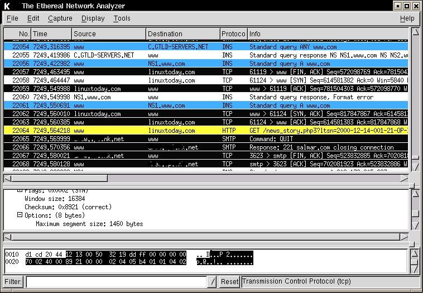Click the K window menu icon
The height and width of the screenshot is (293, 423).
(x=7, y=6)
